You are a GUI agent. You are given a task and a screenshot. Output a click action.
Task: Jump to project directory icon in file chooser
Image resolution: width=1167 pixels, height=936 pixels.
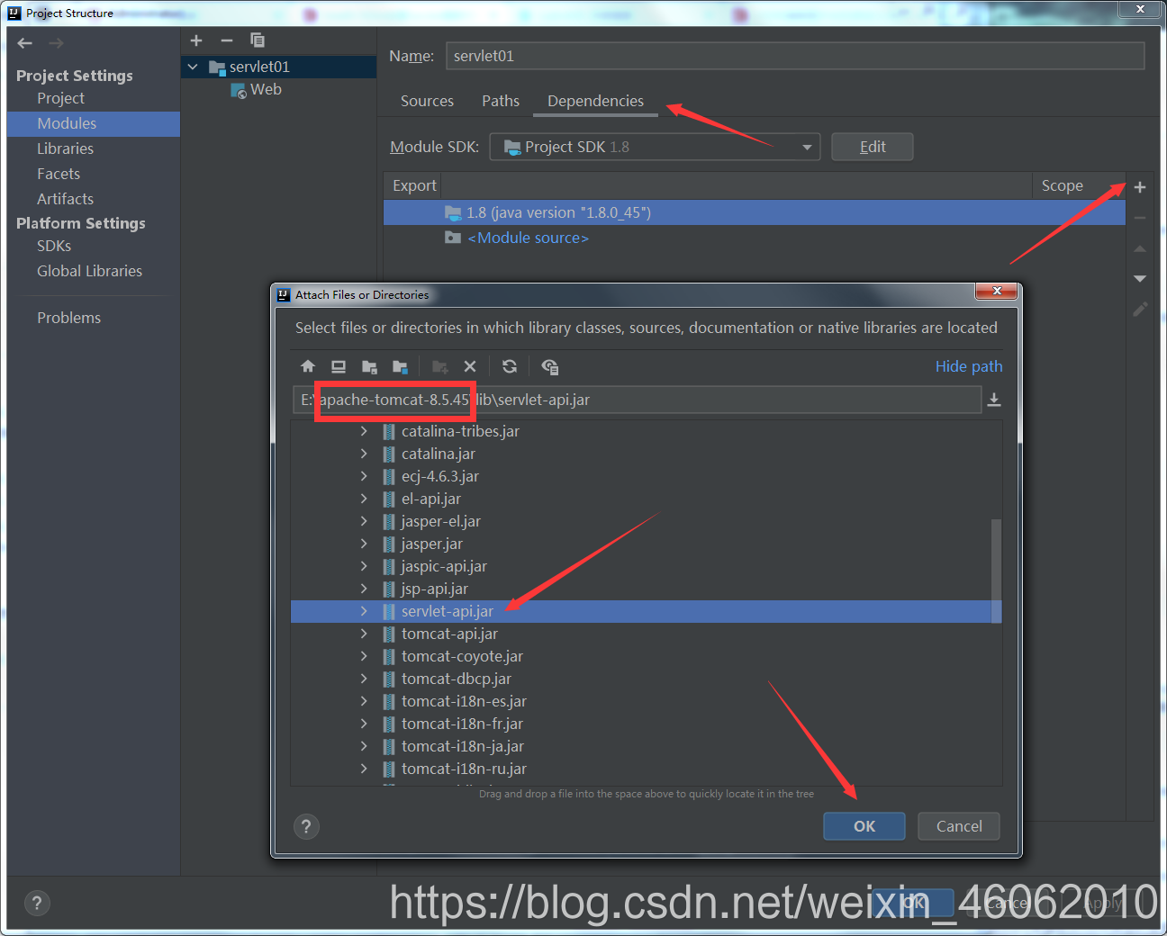[369, 366]
